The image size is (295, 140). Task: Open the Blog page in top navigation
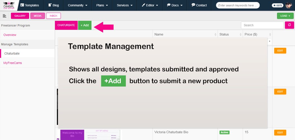(x=53, y=5)
